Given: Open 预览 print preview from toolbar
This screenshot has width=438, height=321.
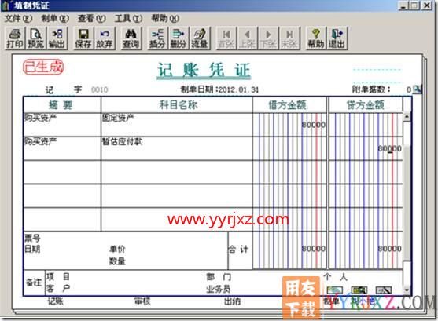Looking at the screenshot, I should (35, 38).
